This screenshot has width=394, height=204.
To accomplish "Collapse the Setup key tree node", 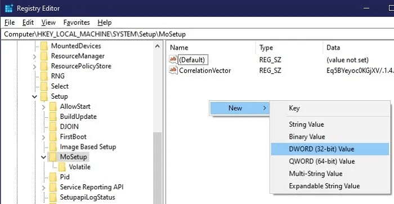I will click(35, 96).
